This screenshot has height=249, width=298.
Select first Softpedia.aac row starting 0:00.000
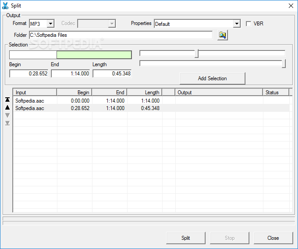pos(151,100)
